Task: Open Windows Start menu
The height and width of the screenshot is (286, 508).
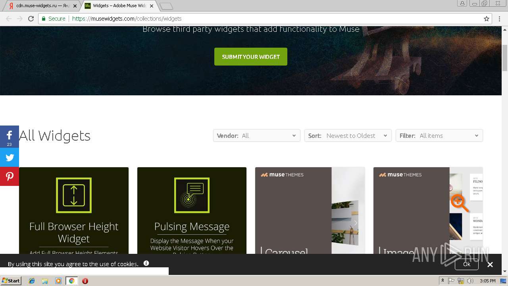Action: click(11, 280)
